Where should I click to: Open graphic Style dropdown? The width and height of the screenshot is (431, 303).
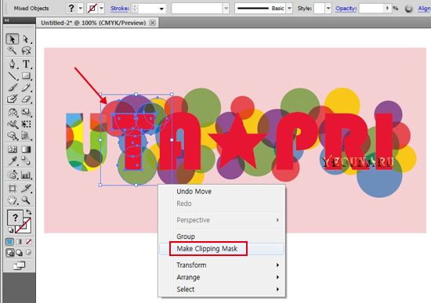[x=328, y=9]
